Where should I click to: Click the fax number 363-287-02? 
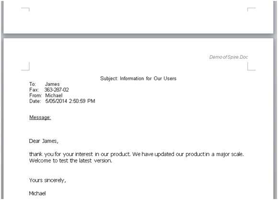(x=57, y=90)
